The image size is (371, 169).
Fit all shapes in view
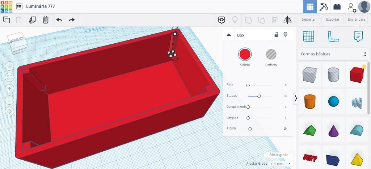tap(9, 77)
